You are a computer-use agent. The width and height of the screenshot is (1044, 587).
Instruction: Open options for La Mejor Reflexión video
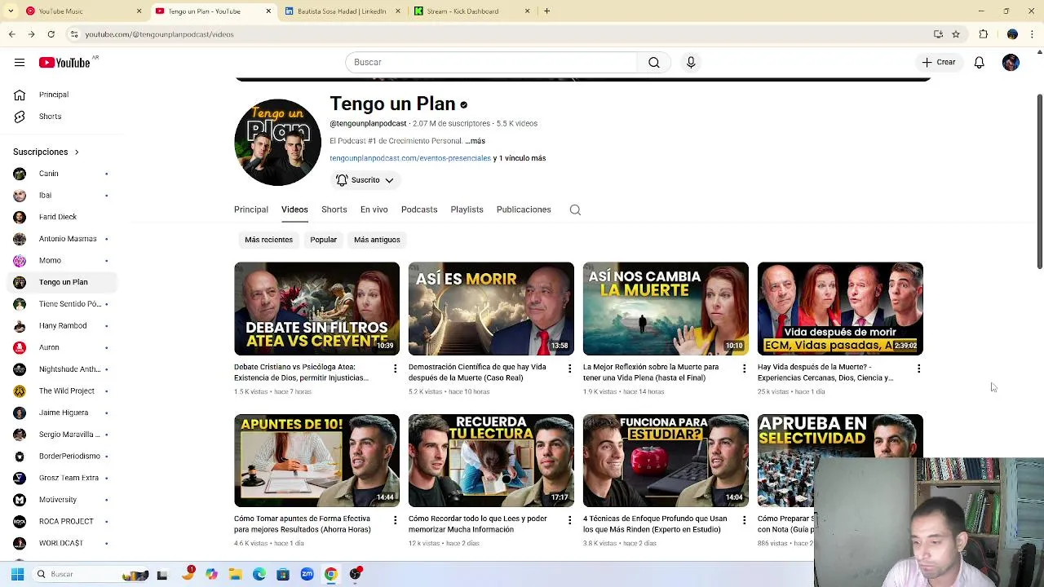[744, 369]
